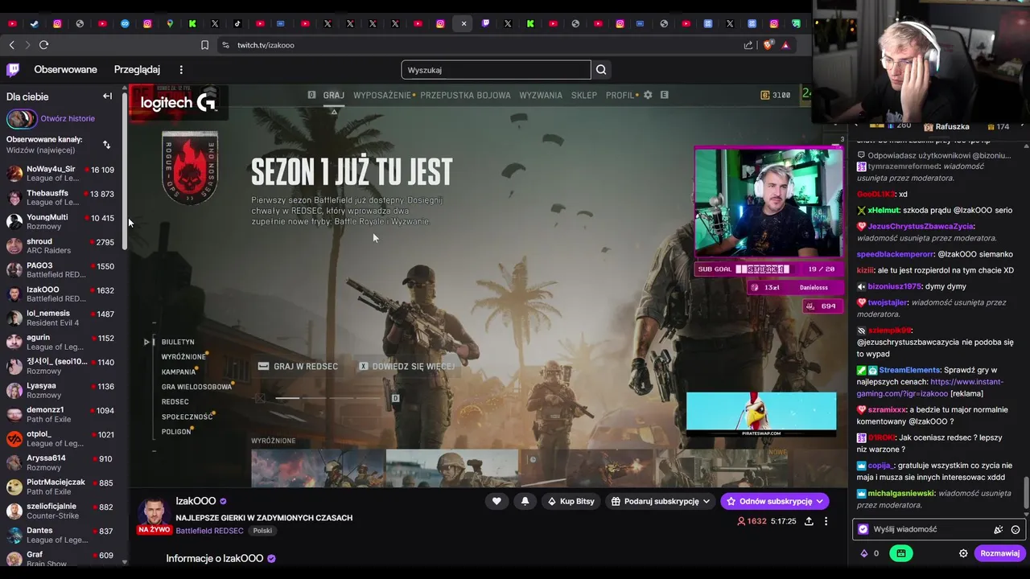Viewport: 1030px width, 579px height.
Task: Click the share stream upload icon
Action: tap(809, 521)
